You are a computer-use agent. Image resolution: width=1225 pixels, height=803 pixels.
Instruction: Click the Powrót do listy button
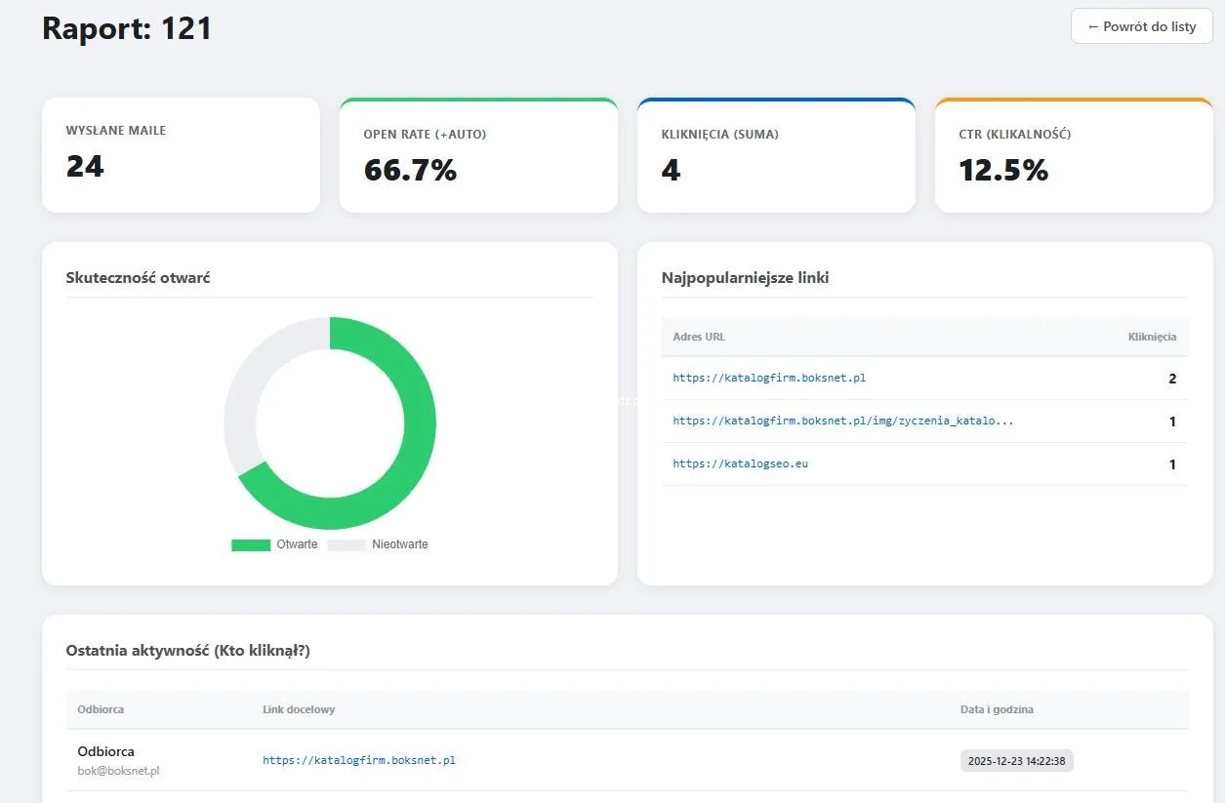pos(1141,26)
